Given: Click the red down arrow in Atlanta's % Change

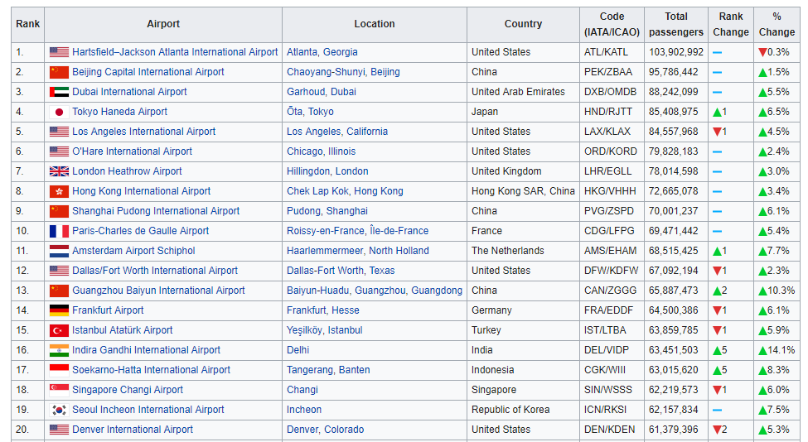Looking at the screenshot, I should [x=762, y=52].
